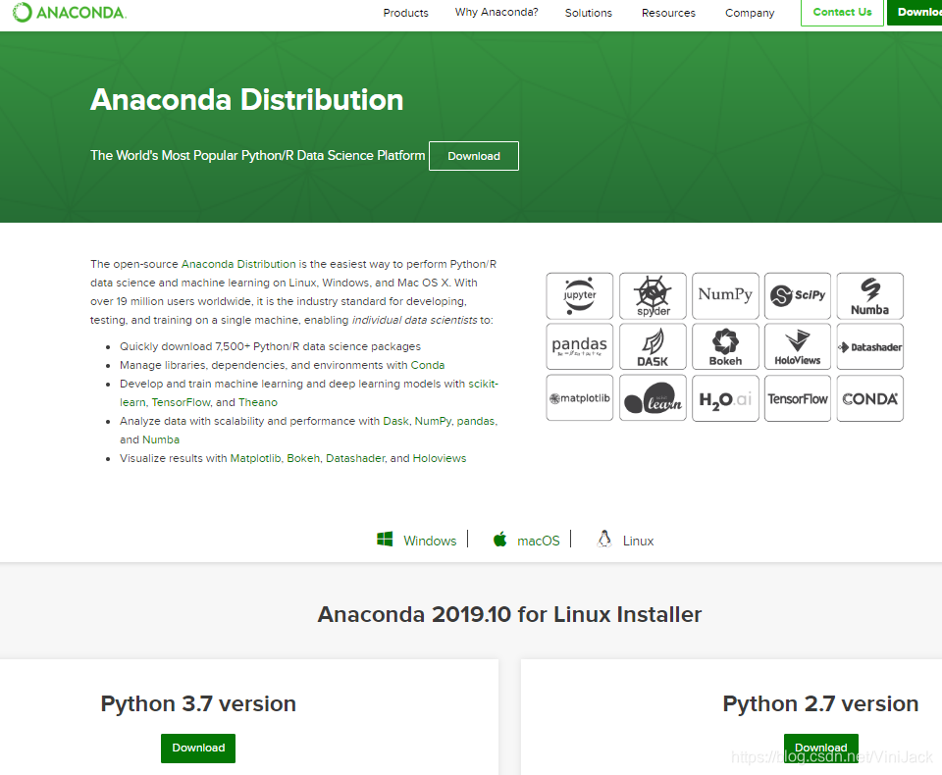The image size is (942, 775).
Task: Click the Contact Us button
Action: pos(842,12)
